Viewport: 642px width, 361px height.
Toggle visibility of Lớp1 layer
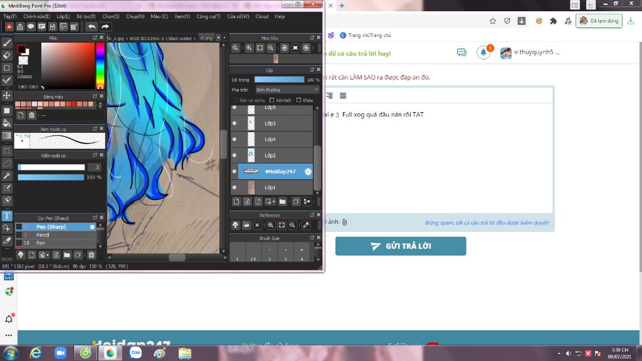click(234, 187)
